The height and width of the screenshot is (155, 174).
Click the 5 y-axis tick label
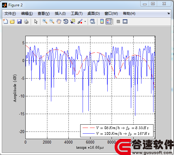[23, 43]
